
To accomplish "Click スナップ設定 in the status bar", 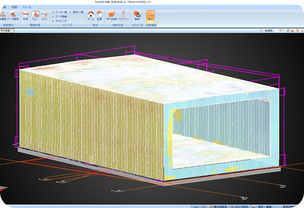I will point(240,206).
